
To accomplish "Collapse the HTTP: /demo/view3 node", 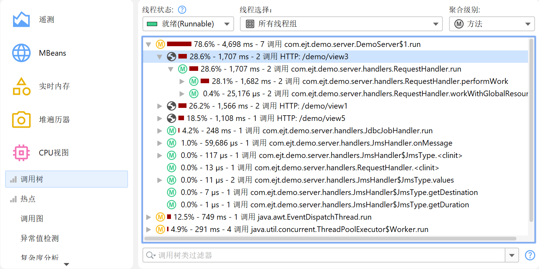I will [160, 57].
